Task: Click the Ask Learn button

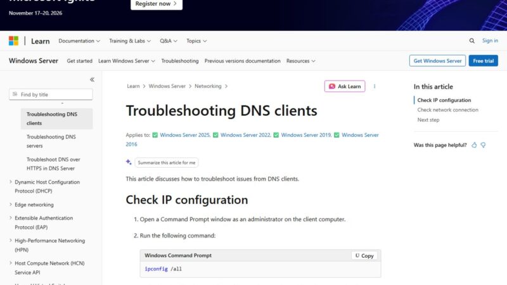Action: click(345, 86)
